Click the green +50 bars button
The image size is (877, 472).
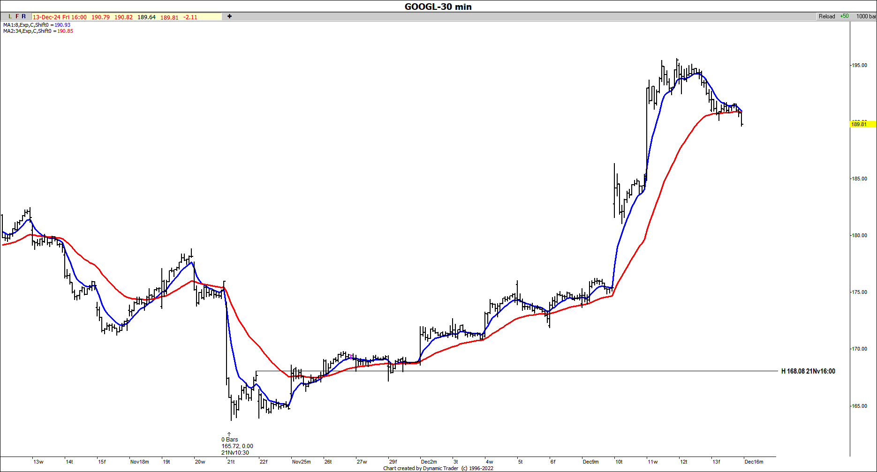point(844,16)
